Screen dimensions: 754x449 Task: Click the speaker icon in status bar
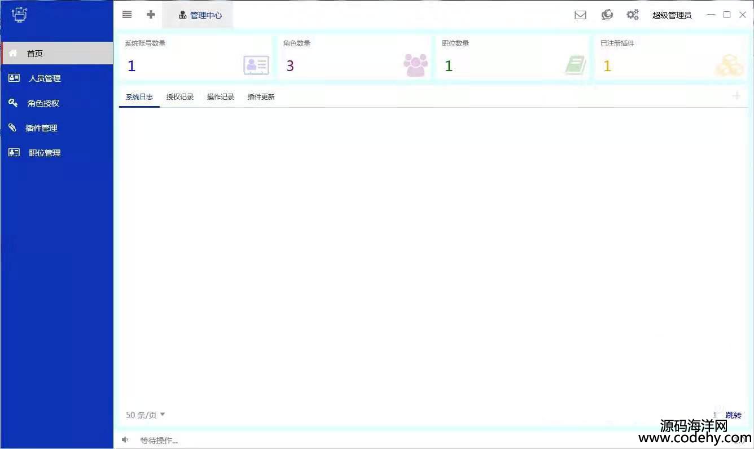[x=125, y=440]
